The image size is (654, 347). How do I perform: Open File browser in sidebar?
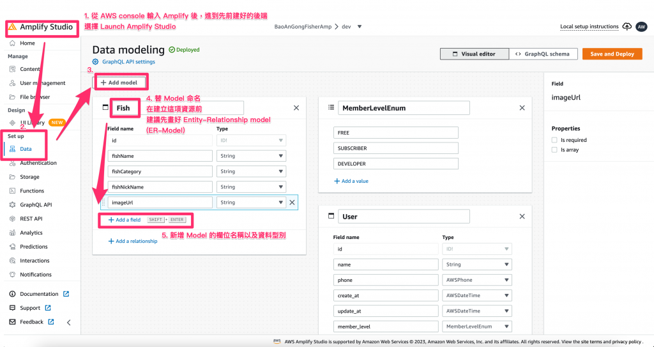34,97
